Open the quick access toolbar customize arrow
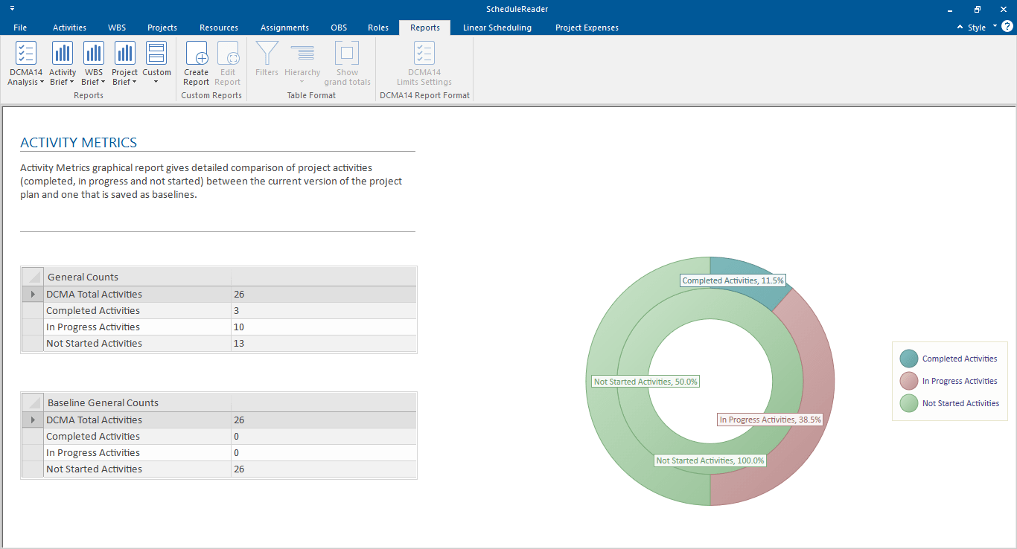Screen dimensions: 1017x549 [x=12, y=8]
